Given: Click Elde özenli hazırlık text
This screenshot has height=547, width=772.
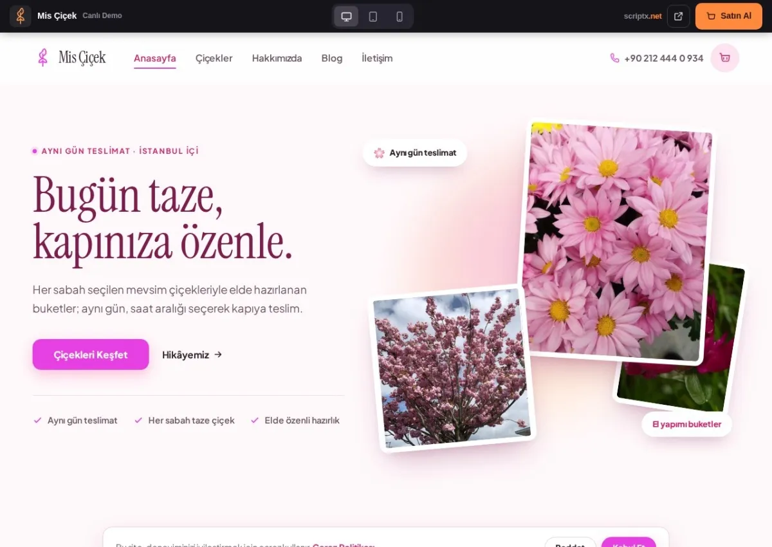Looking at the screenshot, I should click(302, 420).
